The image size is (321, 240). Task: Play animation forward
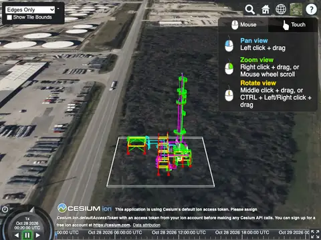(37, 235)
